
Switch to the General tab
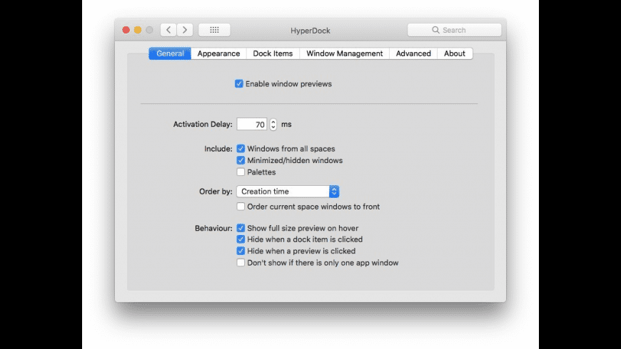(x=170, y=53)
